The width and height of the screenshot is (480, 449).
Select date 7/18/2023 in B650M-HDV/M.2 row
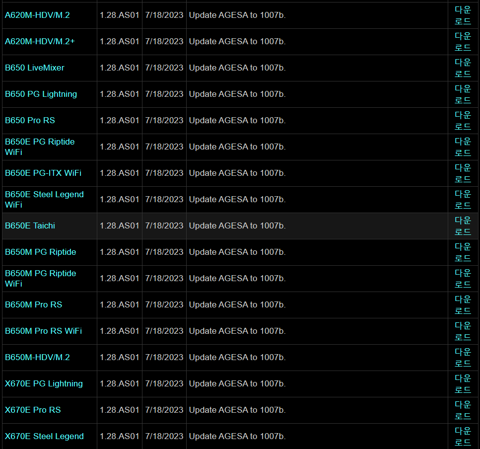[x=164, y=358]
